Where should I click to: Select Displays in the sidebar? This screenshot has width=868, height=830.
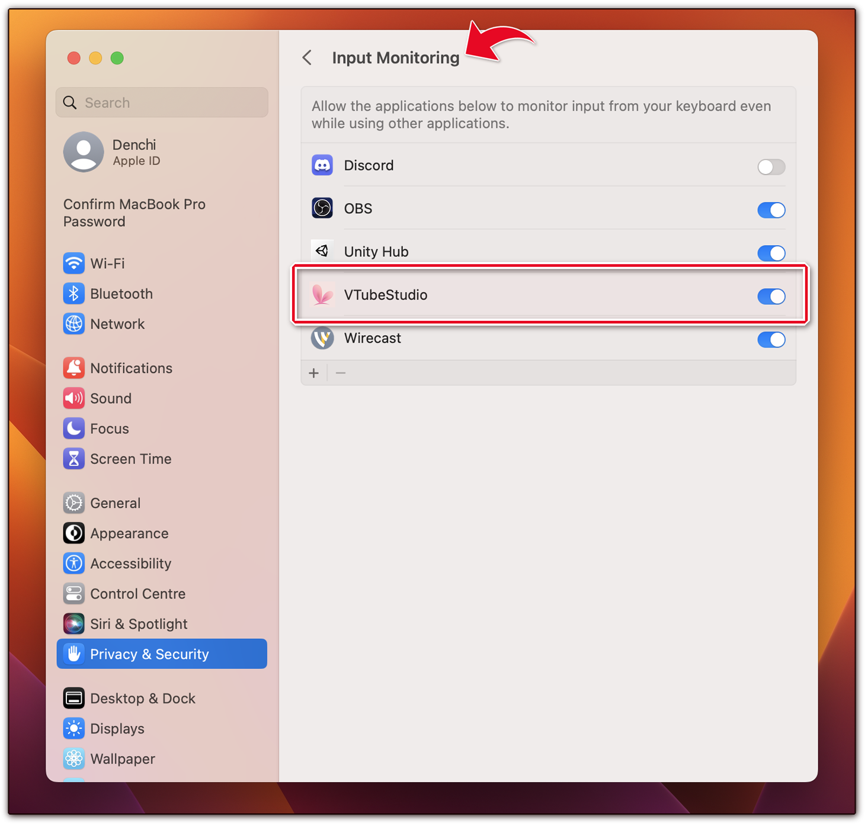162,729
